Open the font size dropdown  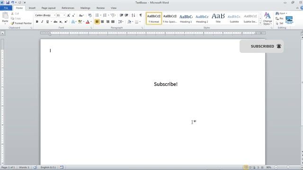pos(64,15)
